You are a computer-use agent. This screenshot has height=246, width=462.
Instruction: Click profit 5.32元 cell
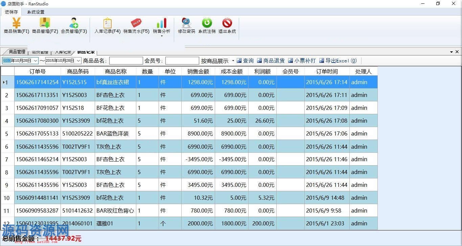pos(262,198)
